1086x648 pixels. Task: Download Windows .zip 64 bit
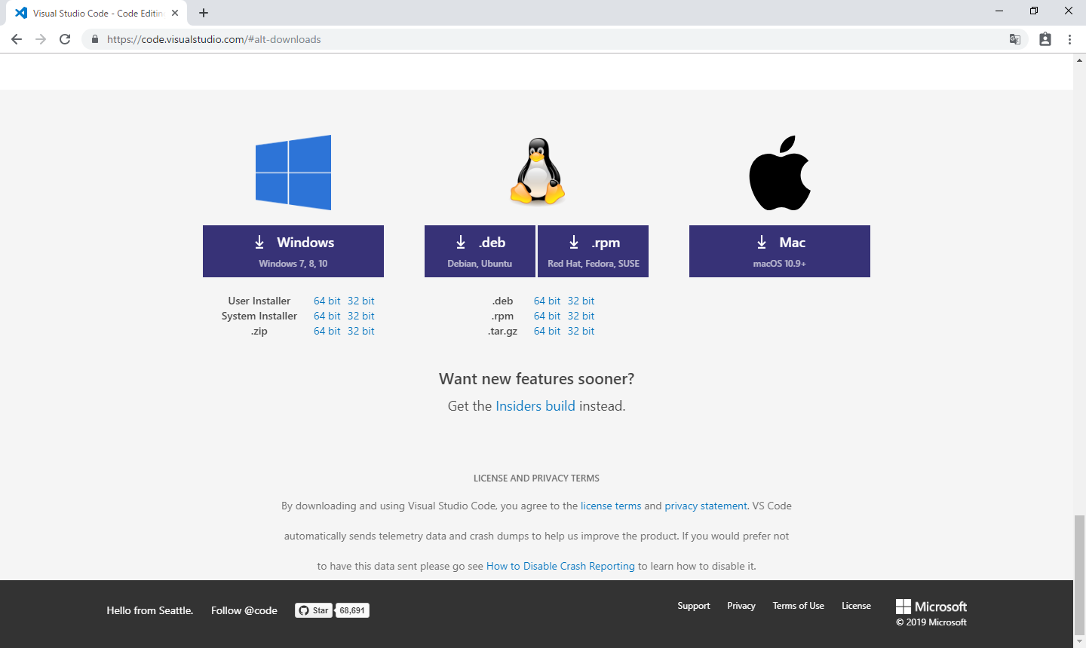(x=327, y=331)
